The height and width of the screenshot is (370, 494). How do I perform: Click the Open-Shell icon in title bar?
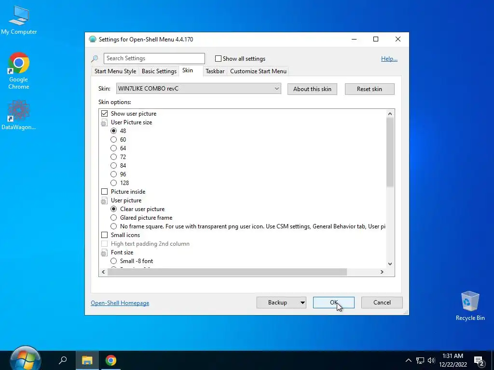pyautogui.click(x=92, y=40)
